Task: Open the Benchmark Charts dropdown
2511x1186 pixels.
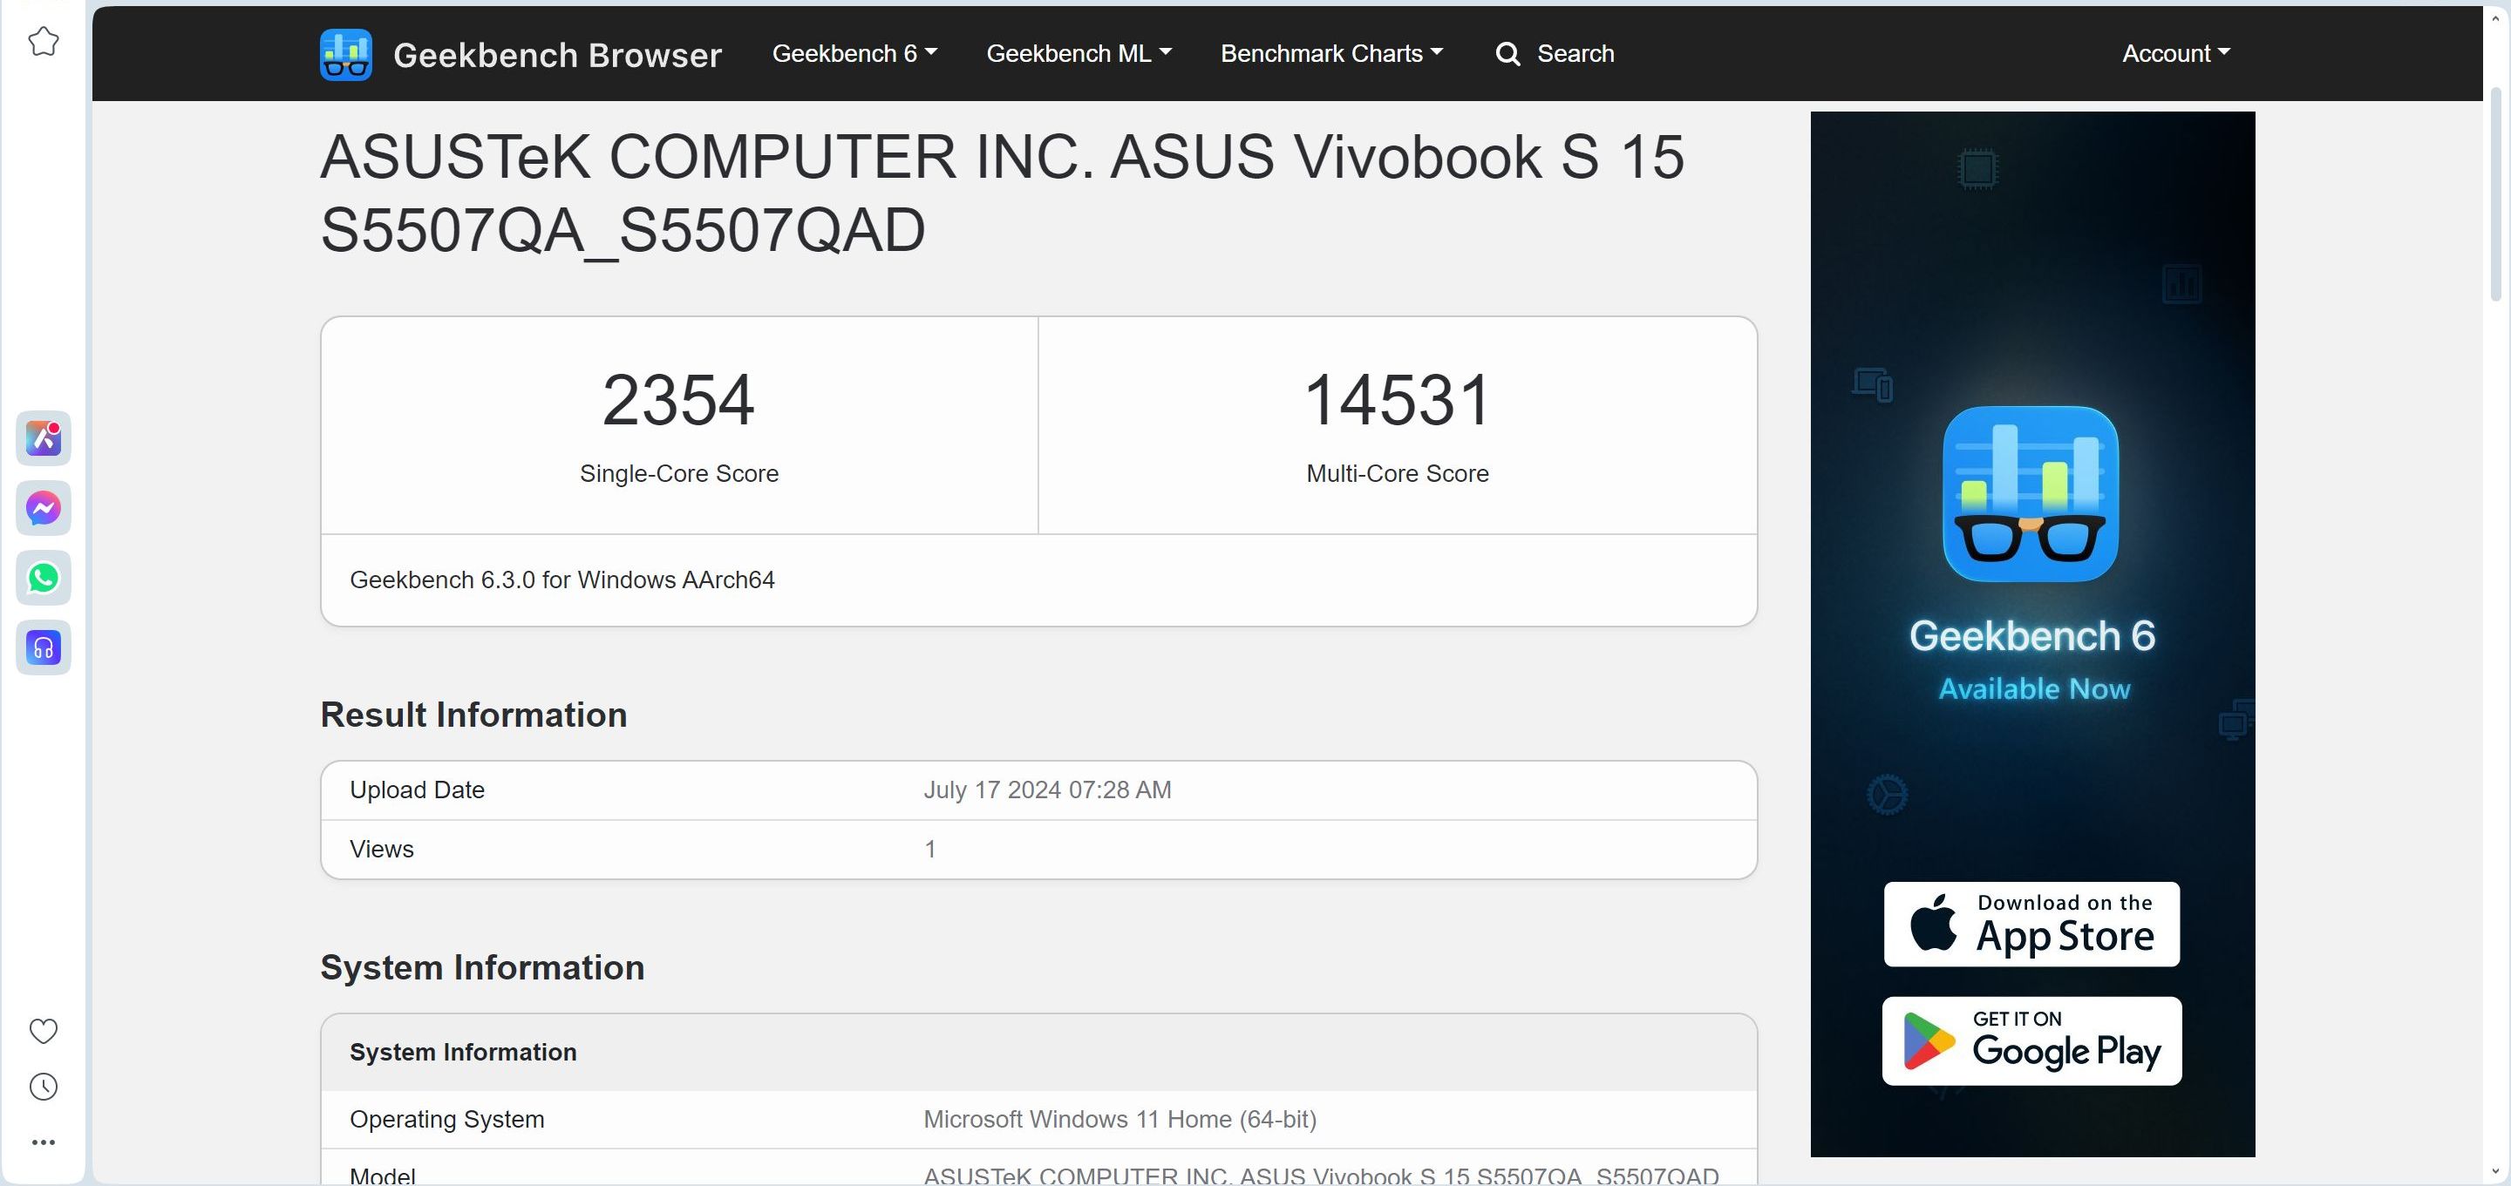Action: pyautogui.click(x=1331, y=54)
